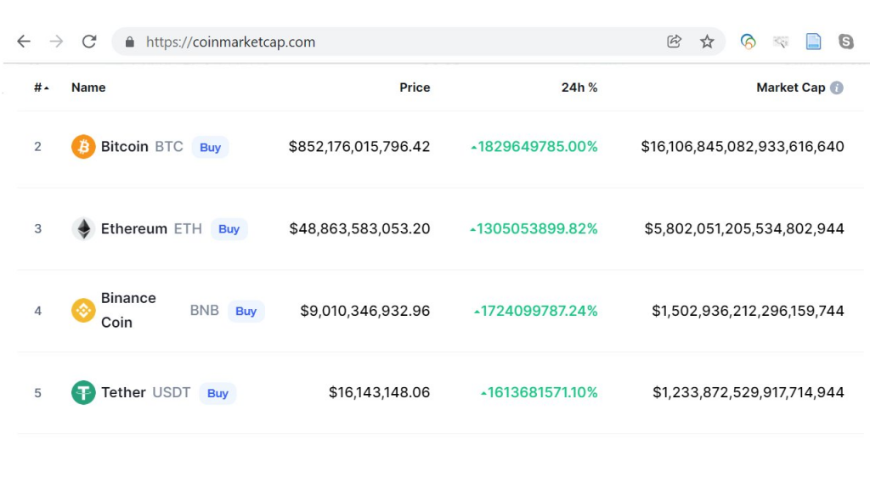870x489 pixels.
Task: Open the Market Cap info tooltip icon
Action: [x=837, y=87]
